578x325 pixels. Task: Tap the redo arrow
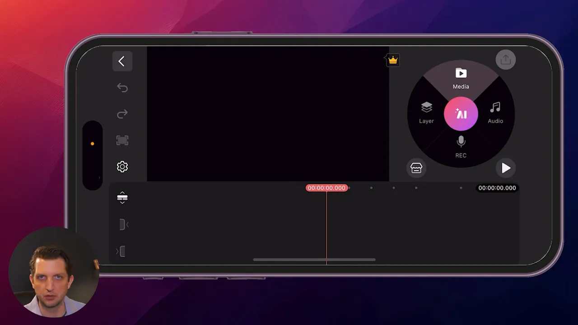(122, 114)
